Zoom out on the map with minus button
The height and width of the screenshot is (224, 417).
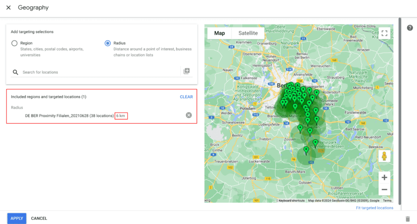coord(384,190)
